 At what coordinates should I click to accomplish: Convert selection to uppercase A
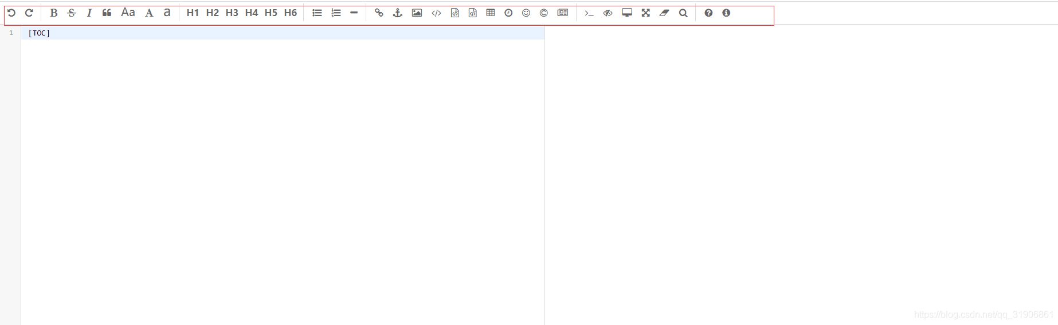pos(149,13)
